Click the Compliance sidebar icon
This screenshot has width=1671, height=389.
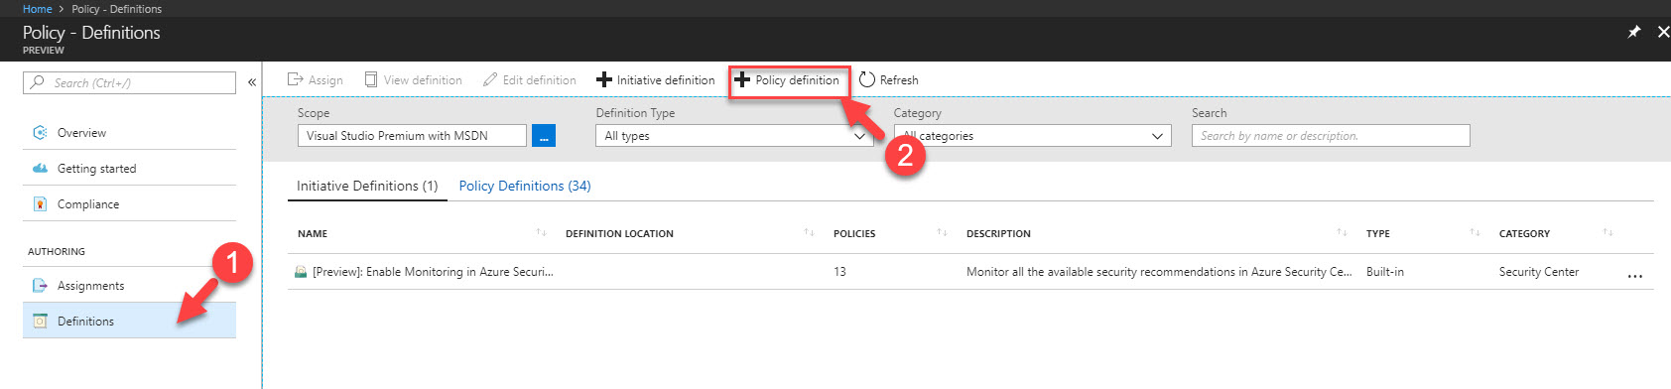pos(40,204)
